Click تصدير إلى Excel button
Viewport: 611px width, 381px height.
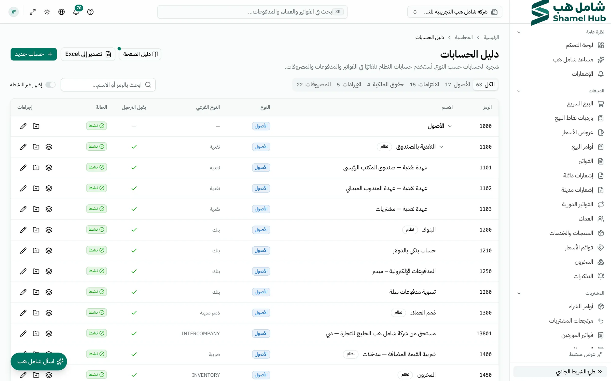pos(88,54)
